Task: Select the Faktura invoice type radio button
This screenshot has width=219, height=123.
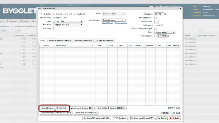Action: (54, 14)
